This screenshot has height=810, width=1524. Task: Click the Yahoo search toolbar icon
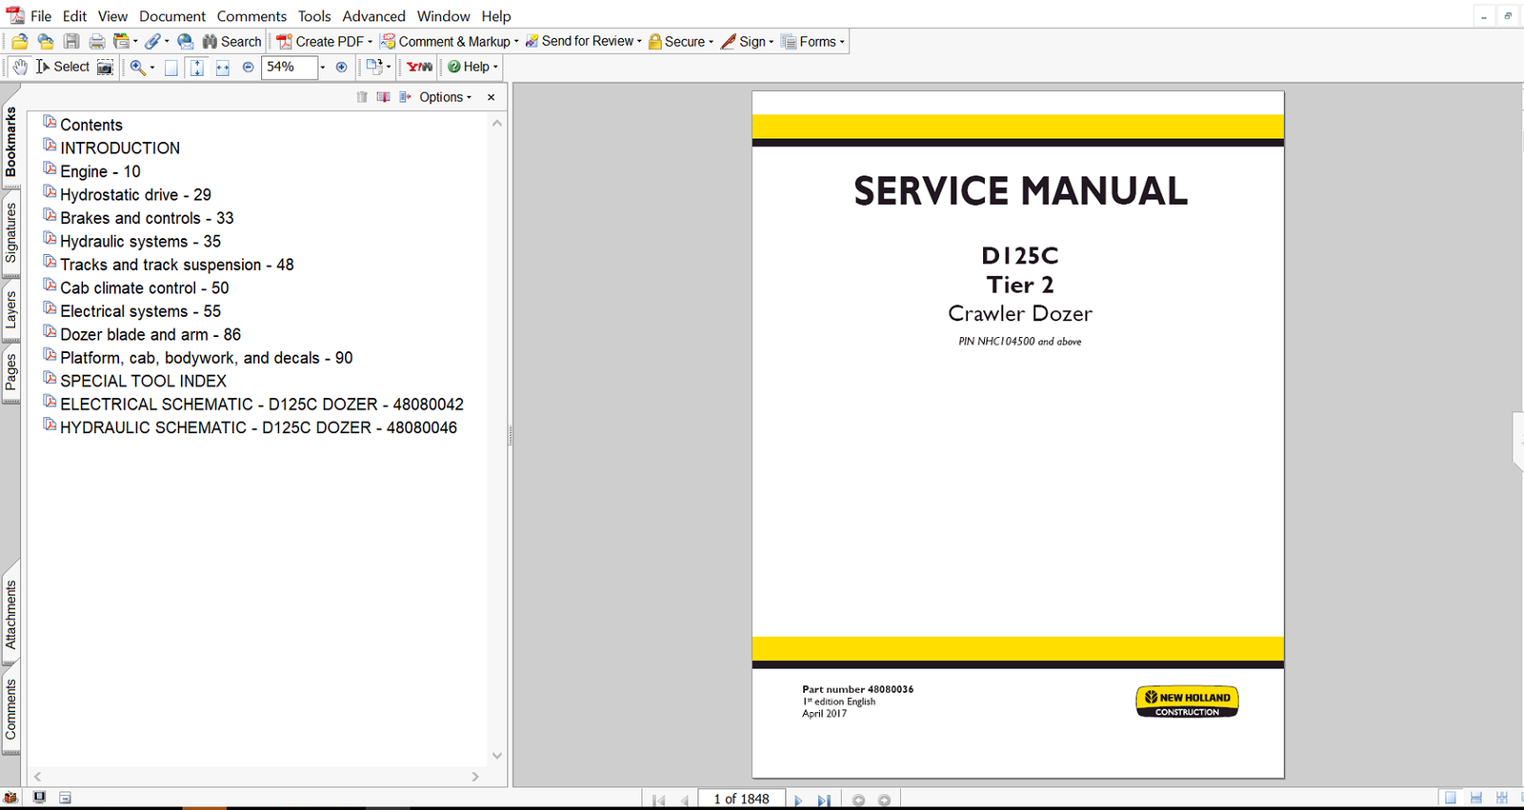pos(419,67)
